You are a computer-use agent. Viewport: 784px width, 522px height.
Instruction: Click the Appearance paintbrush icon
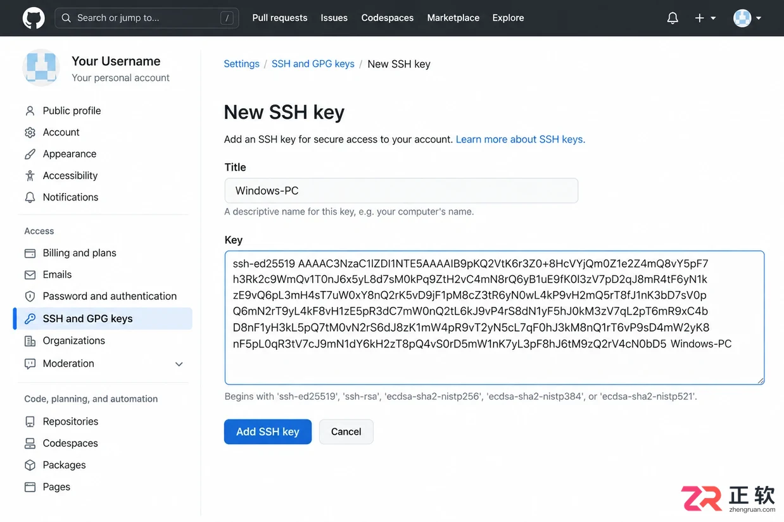tap(30, 154)
